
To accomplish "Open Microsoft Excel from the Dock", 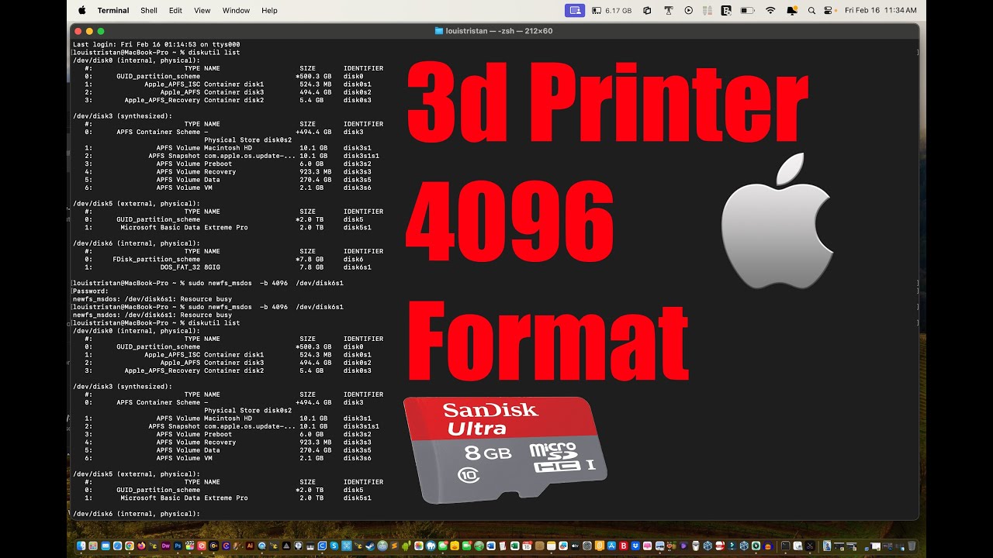I will click(515, 546).
